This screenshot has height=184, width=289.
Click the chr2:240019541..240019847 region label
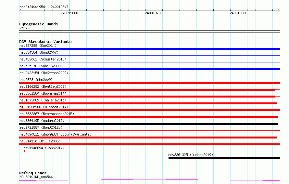coord(44,7)
